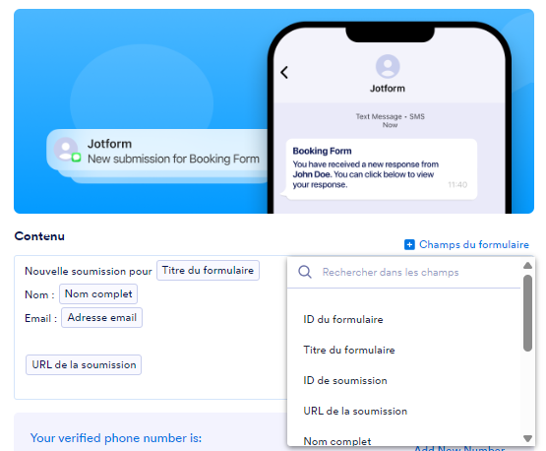Click the Nom complet tag in content editor

[x=98, y=293]
